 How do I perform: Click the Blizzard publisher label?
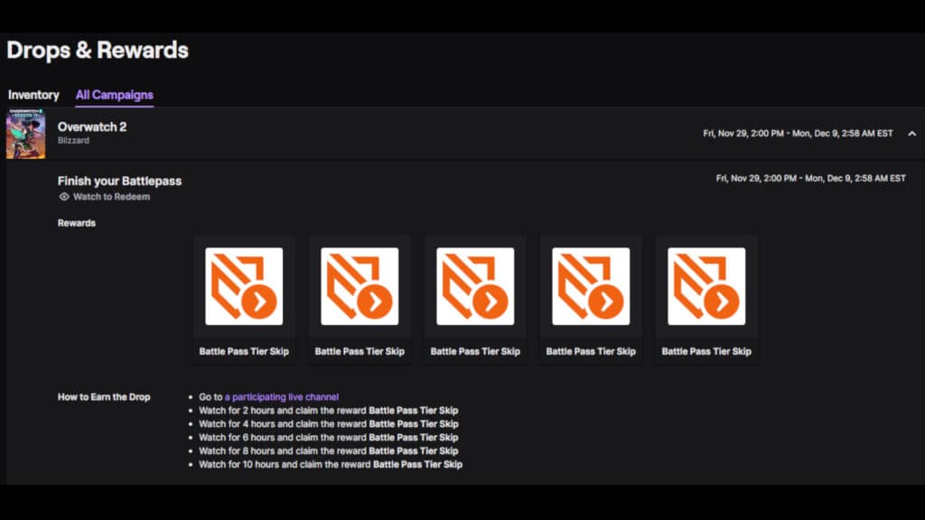click(x=73, y=140)
